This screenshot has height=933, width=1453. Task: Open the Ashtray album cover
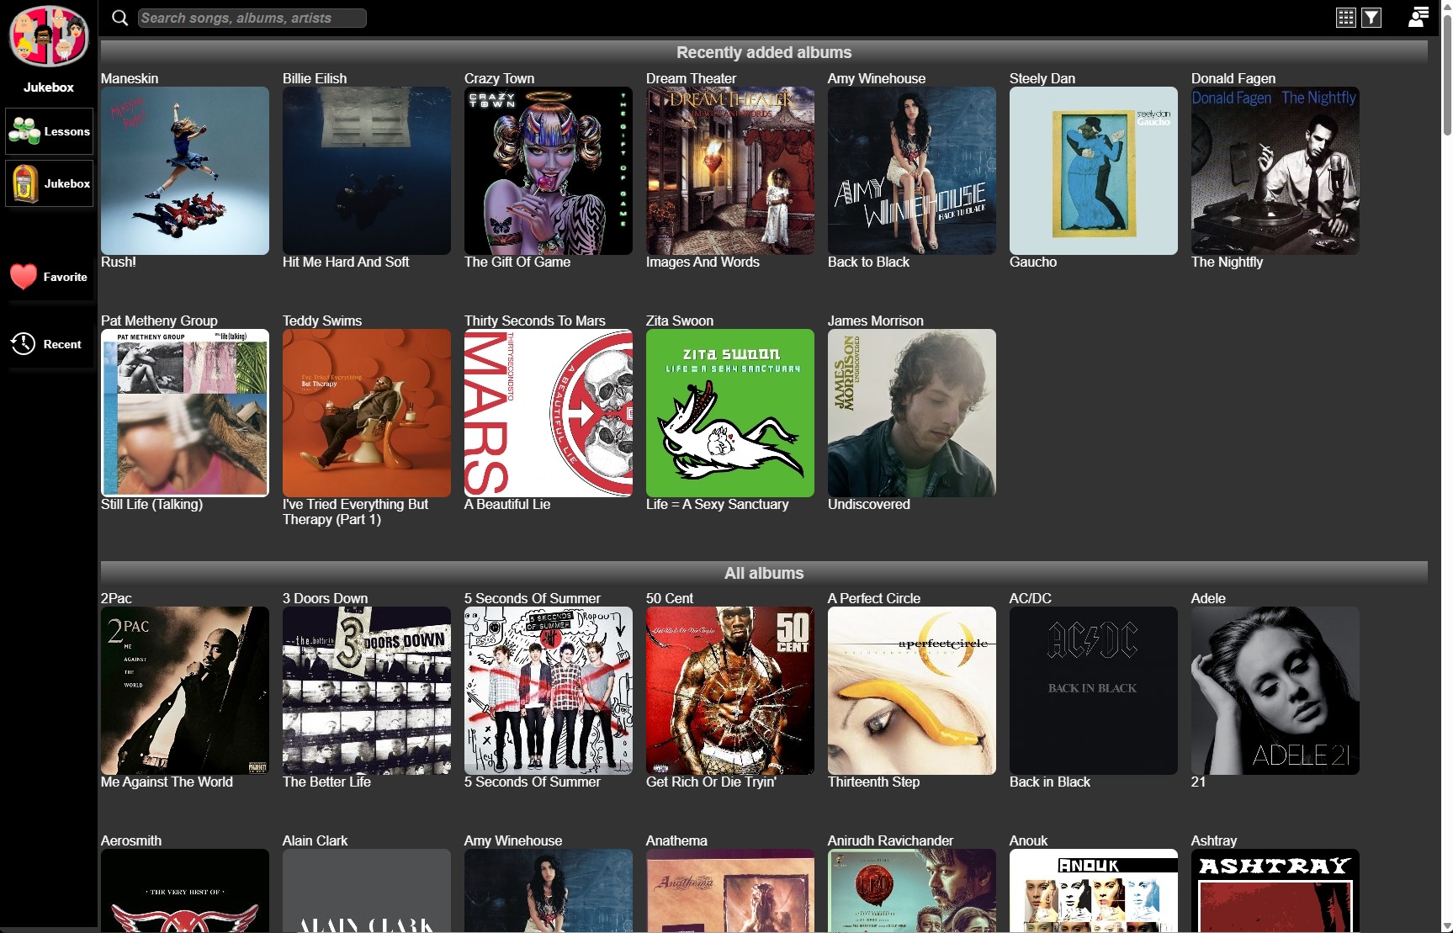(x=1275, y=890)
